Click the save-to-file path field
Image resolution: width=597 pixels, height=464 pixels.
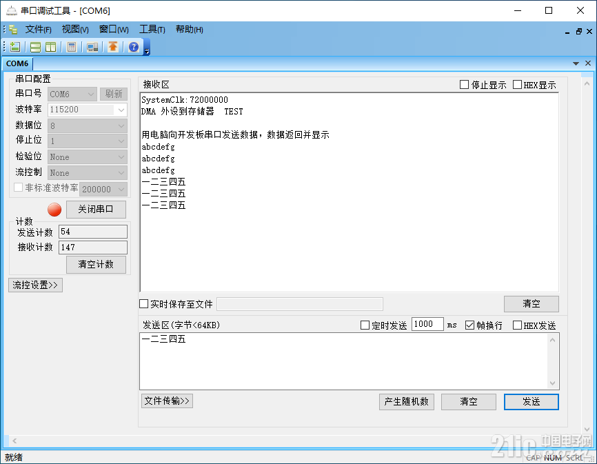(x=300, y=304)
